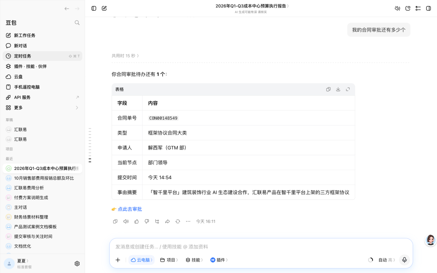Dislike the reply with thumbs down
The height and width of the screenshot is (273, 437).
[x=147, y=222]
